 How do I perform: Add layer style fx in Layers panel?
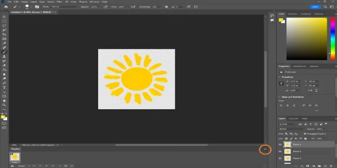[302, 166]
